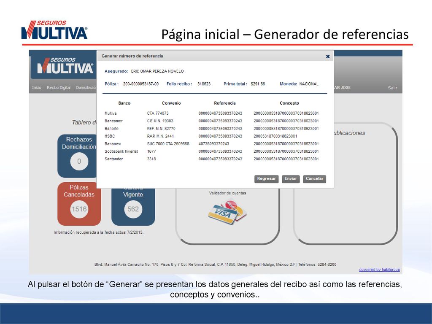Click folio recibo value 318623
Viewport: 432px width, 324px height.
204,84
